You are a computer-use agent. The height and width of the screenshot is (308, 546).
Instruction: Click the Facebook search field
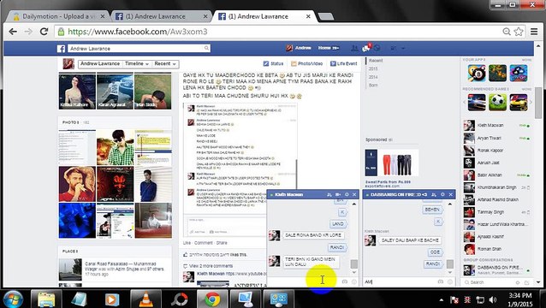point(139,49)
